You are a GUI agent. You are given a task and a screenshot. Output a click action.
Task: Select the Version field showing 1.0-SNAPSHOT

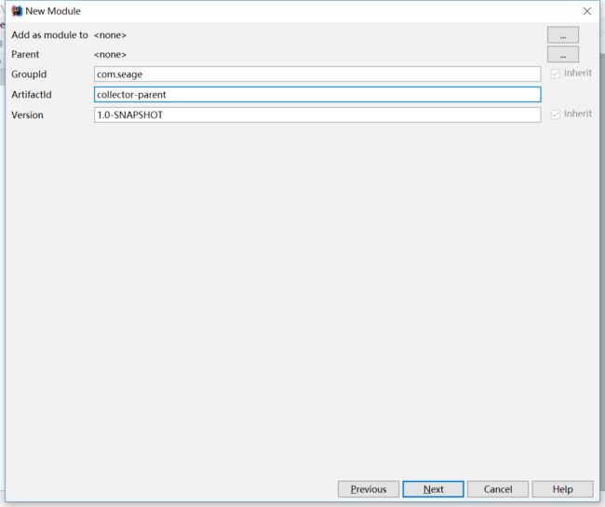coord(317,115)
